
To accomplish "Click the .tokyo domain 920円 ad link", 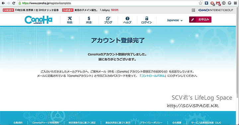I will (x=96, y=10).
